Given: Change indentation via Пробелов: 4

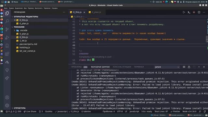Looking at the screenshot, I should click(x=109, y=111).
